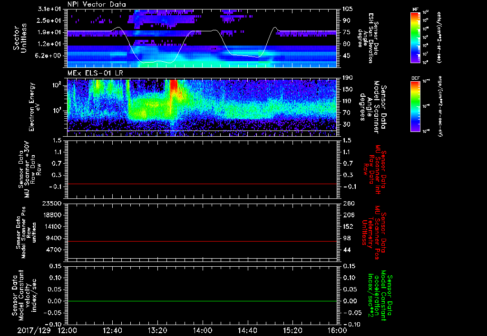The image size is (487, 336).
Task: Click the 3.1e+01 sector tick label
Action: 49,9
